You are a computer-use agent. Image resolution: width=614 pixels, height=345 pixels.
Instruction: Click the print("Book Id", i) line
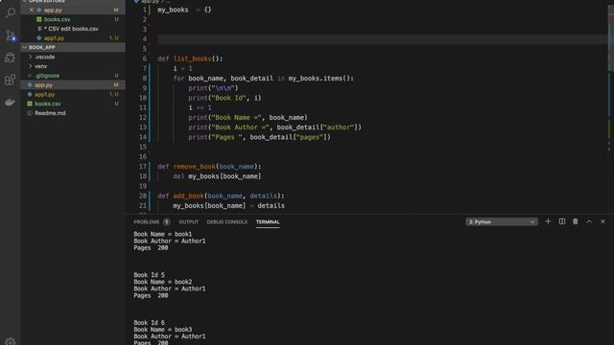(x=224, y=98)
